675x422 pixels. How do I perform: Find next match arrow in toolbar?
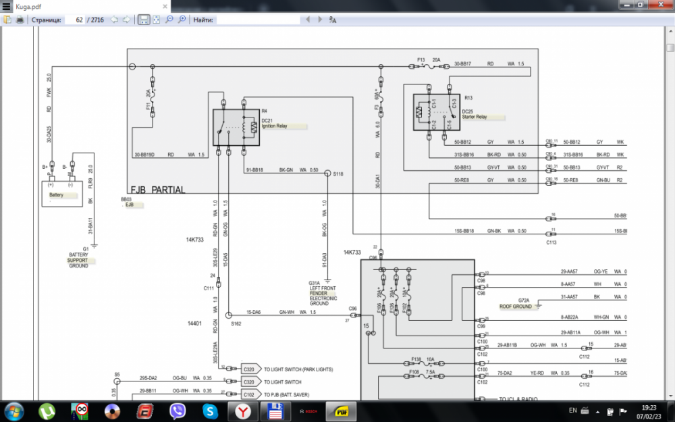[x=319, y=20]
